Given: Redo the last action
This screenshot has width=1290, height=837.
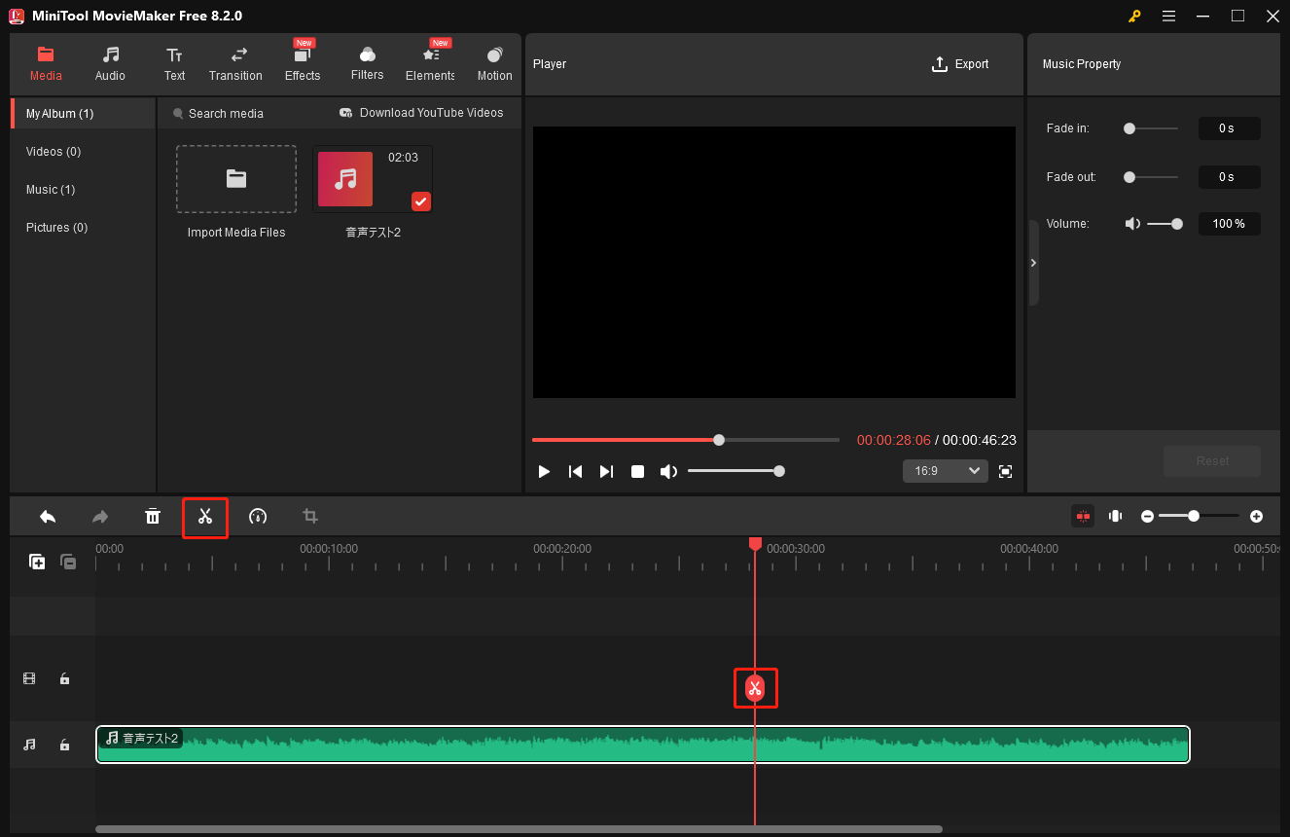Looking at the screenshot, I should click(100, 516).
